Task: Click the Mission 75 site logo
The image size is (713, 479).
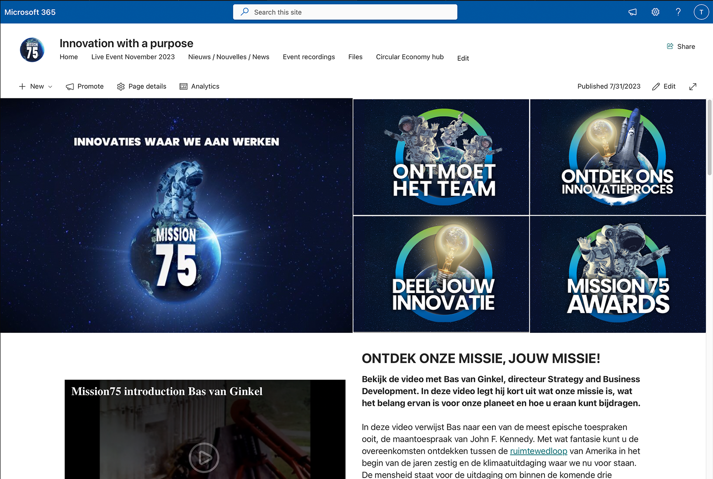Action: 32,50
